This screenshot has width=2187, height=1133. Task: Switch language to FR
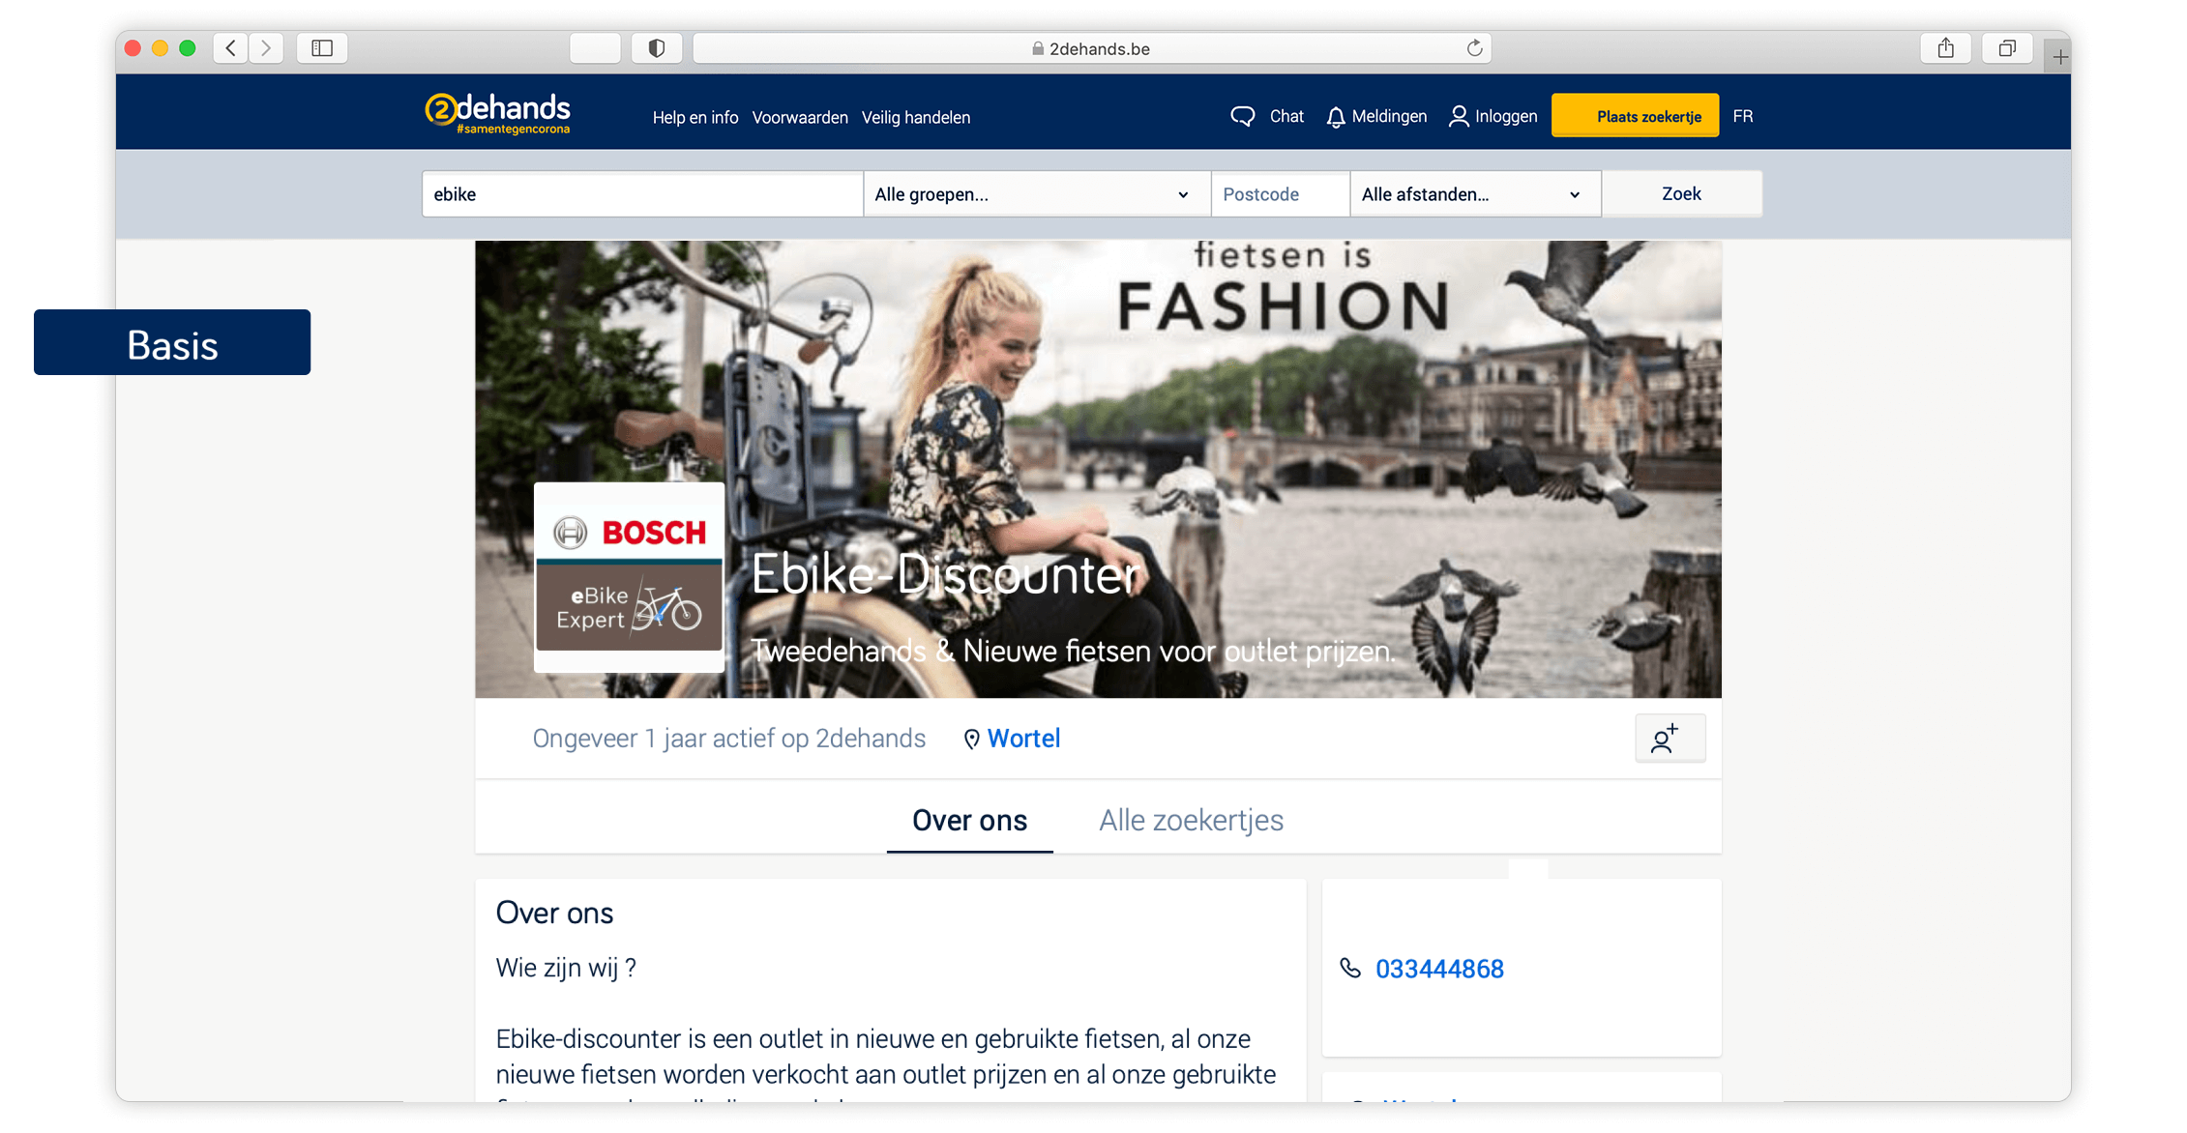click(1743, 116)
